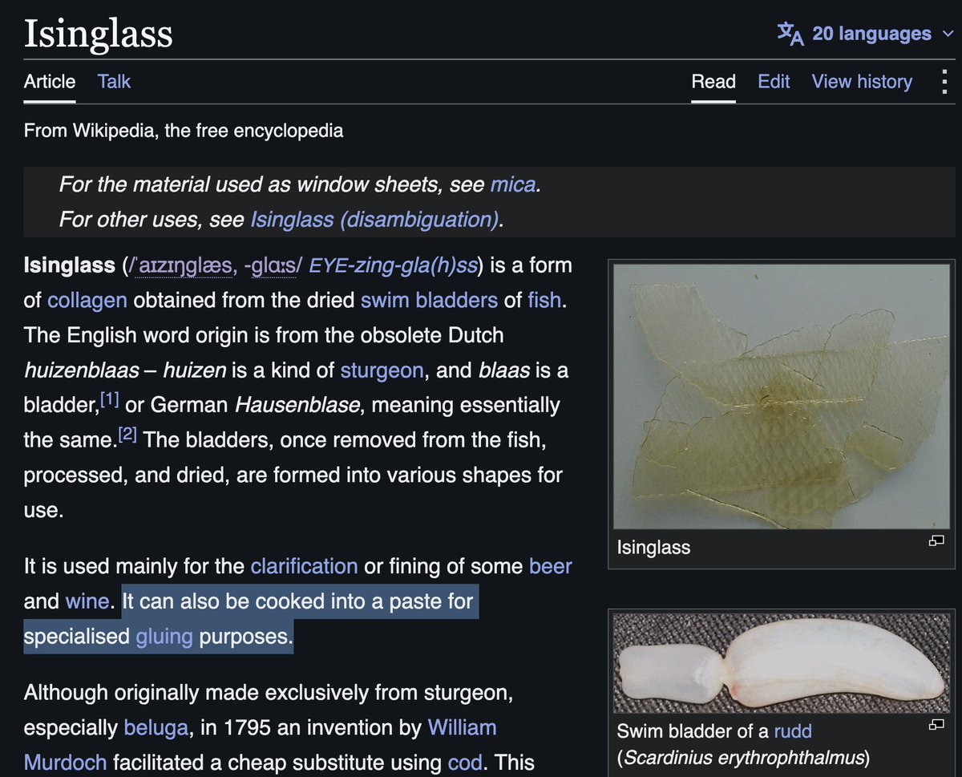Select the Read tab
This screenshot has width=962, height=777.
click(713, 82)
